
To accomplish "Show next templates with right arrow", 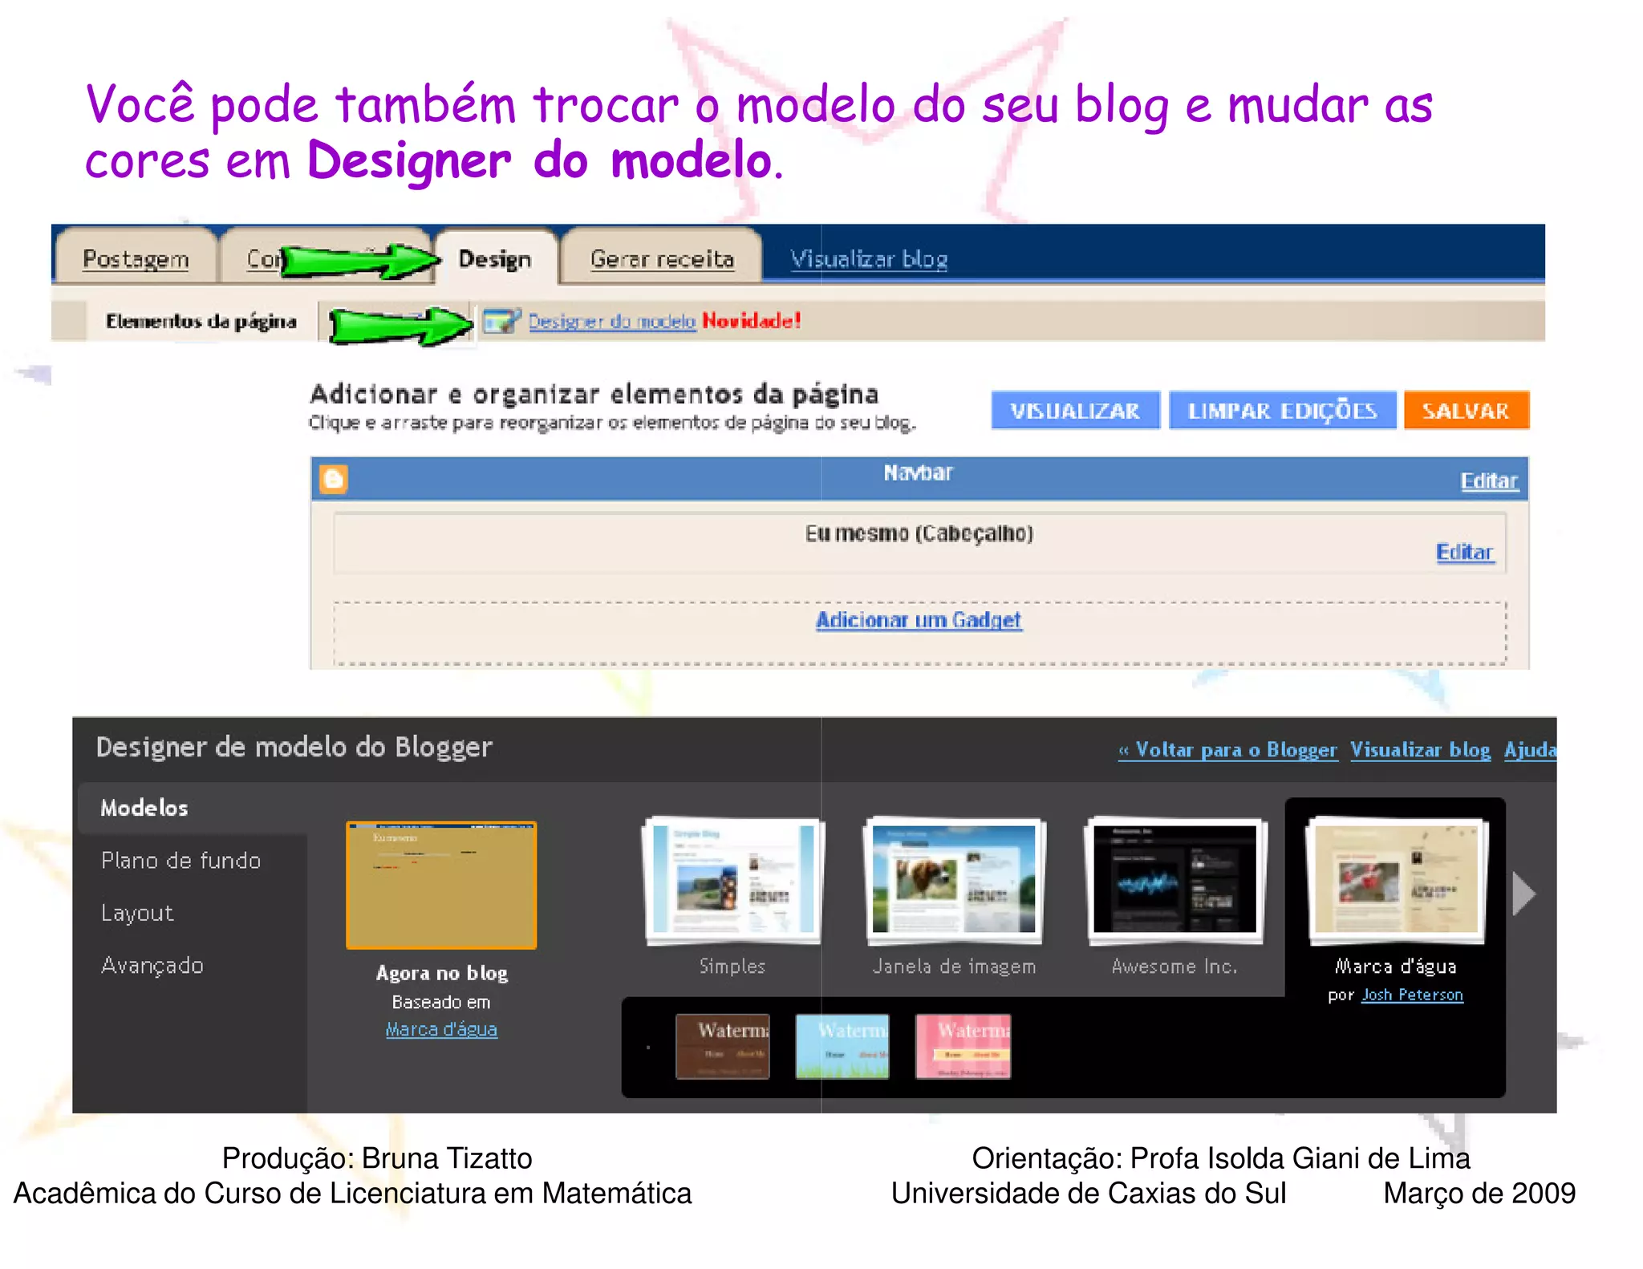I will (1523, 894).
